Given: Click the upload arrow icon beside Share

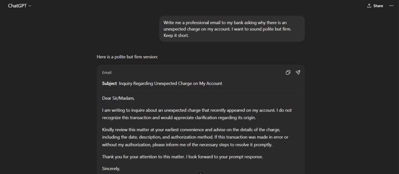Looking at the screenshot, I should coord(369,6).
